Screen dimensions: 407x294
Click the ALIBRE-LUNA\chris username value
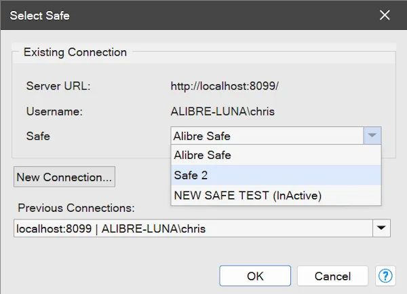(x=222, y=111)
